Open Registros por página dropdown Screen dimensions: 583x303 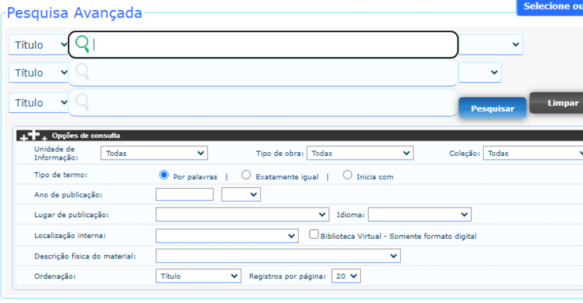coord(345,276)
